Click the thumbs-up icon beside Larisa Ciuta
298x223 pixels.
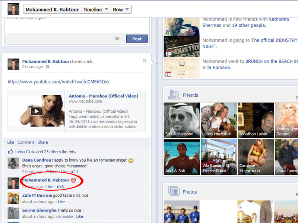pos(10,152)
